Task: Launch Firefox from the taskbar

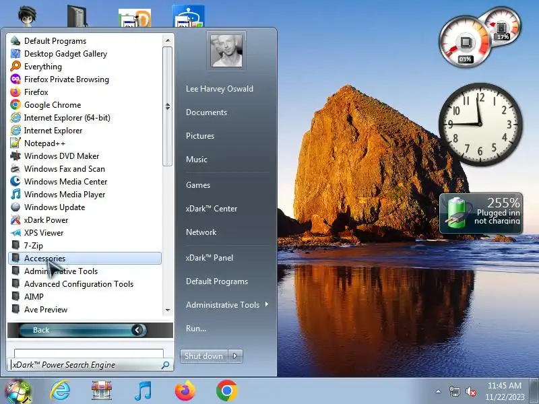Action: point(185,391)
